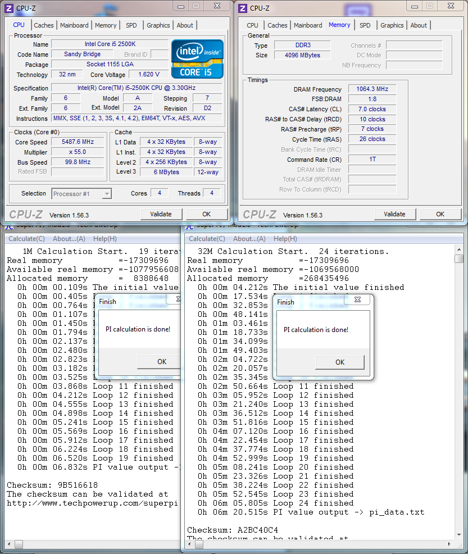Image resolution: width=468 pixels, height=554 pixels.
Task: Click the horizontal scroll left arrow in 32M window
Action: [190, 544]
